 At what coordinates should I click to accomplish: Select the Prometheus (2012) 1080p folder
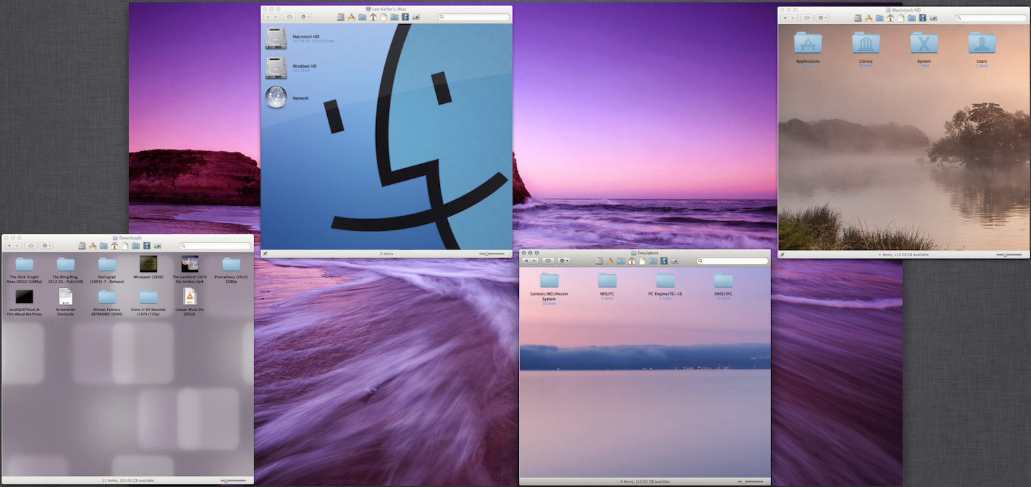click(x=231, y=264)
